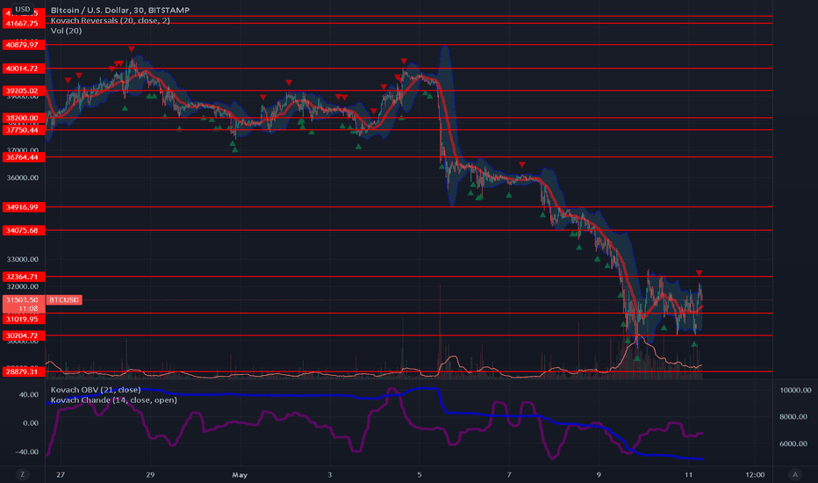818x483 pixels.
Task: Click the -40.00 Chande scale value
Action: pos(27,451)
